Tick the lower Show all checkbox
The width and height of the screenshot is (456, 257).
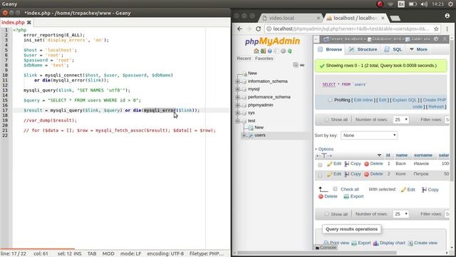pos(326,214)
